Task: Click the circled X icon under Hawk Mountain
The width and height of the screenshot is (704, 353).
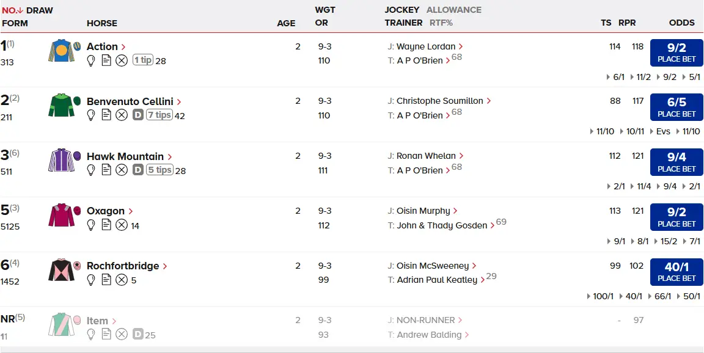Action: [122, 170]
